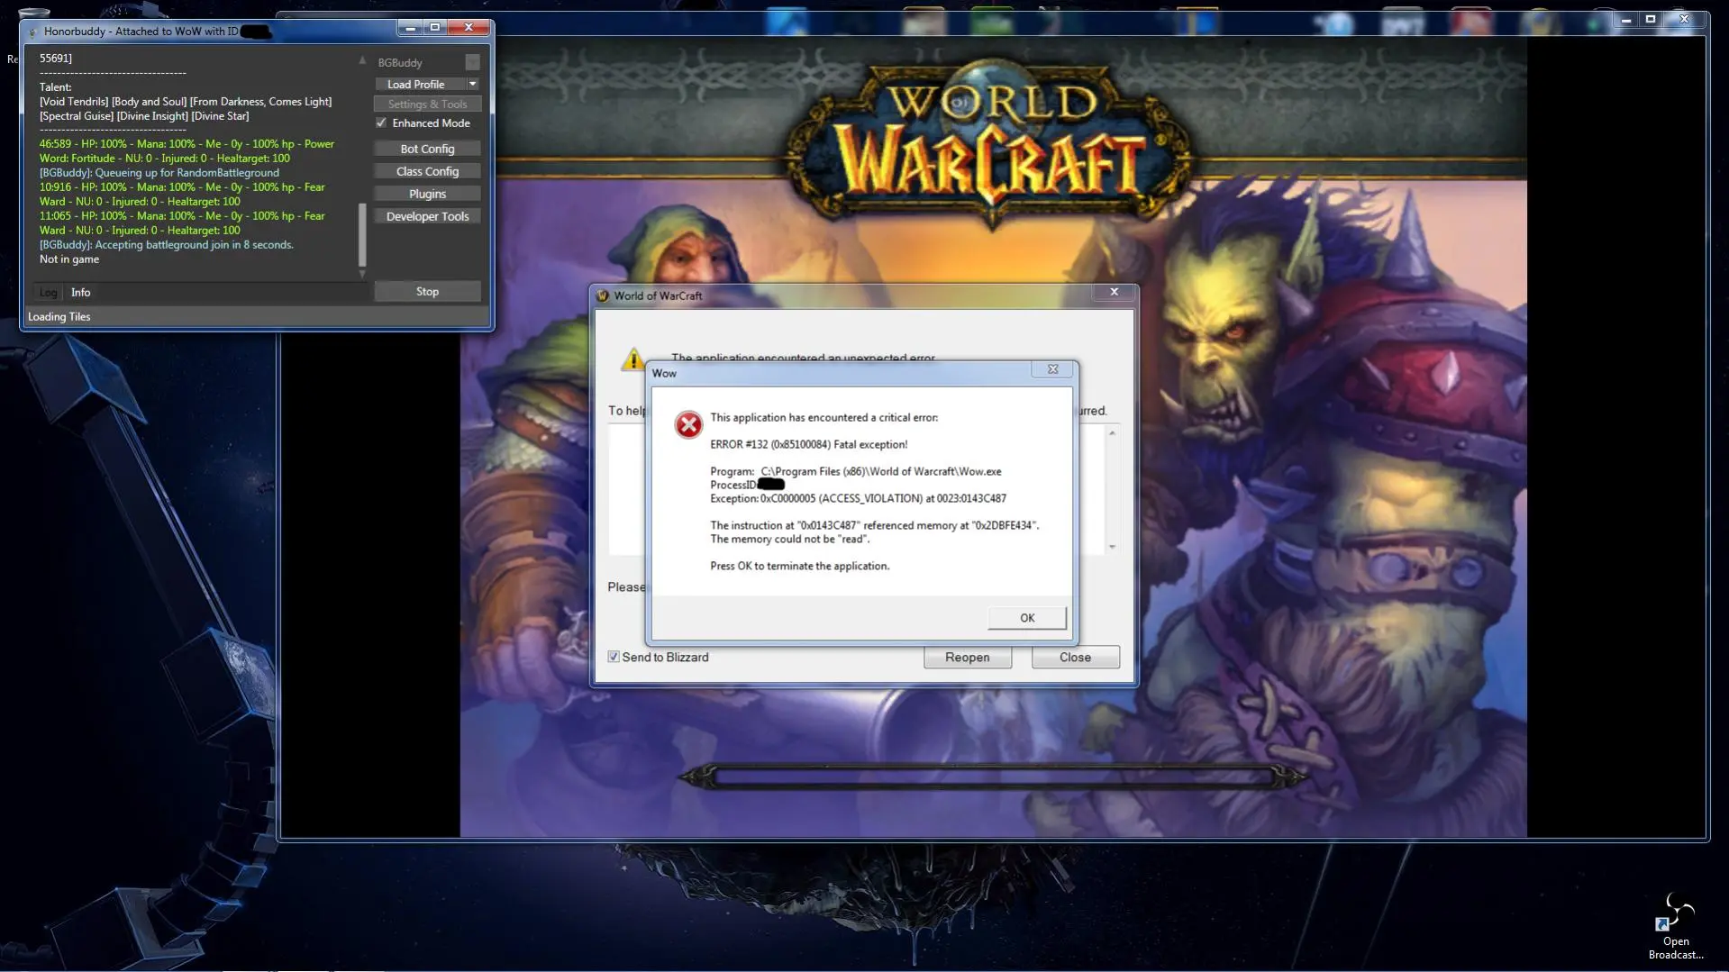The width and height of the screenshot is (1729, 972).
Task: Maximize the Honorbuddy window
Action: (x=435, y=28)
